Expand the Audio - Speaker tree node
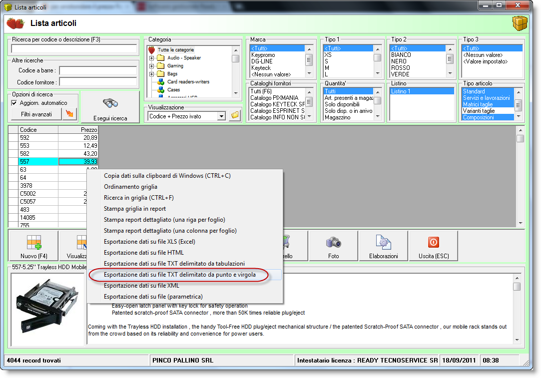This screenshot has height=378, width=541. click(x=151, y=58)
